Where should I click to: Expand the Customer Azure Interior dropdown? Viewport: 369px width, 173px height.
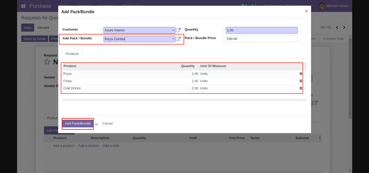tap(173, 30)
